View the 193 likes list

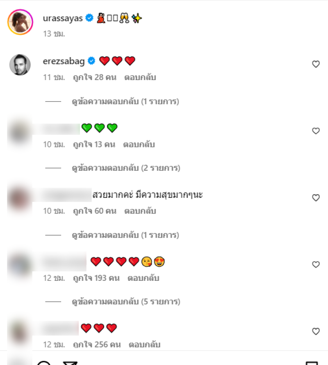point(96,278)
